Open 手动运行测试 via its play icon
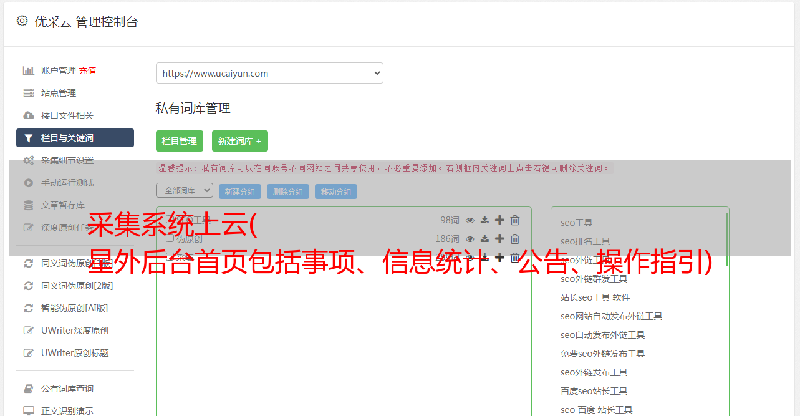This screenshot has width=800, height=416. click(29, 183)
